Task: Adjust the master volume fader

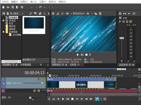Action: click(122, 38)
